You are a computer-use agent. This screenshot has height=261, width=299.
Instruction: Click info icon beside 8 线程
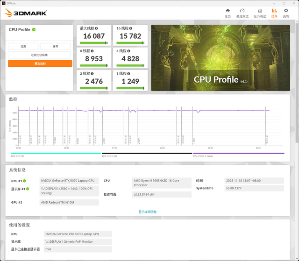click(93, 51)
